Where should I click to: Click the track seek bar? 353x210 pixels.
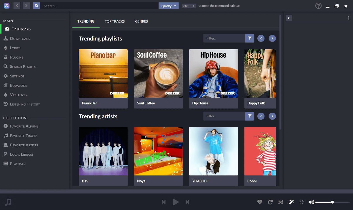click(176, 191)
